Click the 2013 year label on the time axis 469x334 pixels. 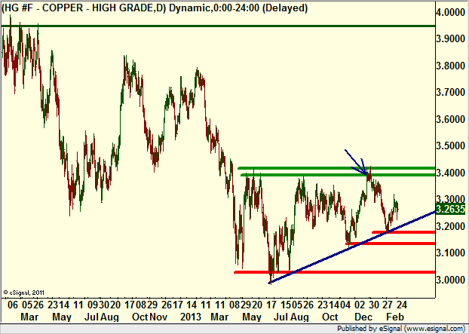click(191, 317)
